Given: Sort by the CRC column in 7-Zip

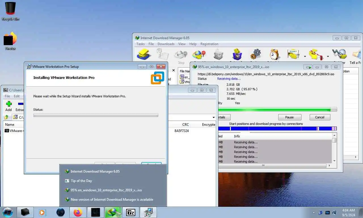Looking at the screenshot, I should point(185,125).
